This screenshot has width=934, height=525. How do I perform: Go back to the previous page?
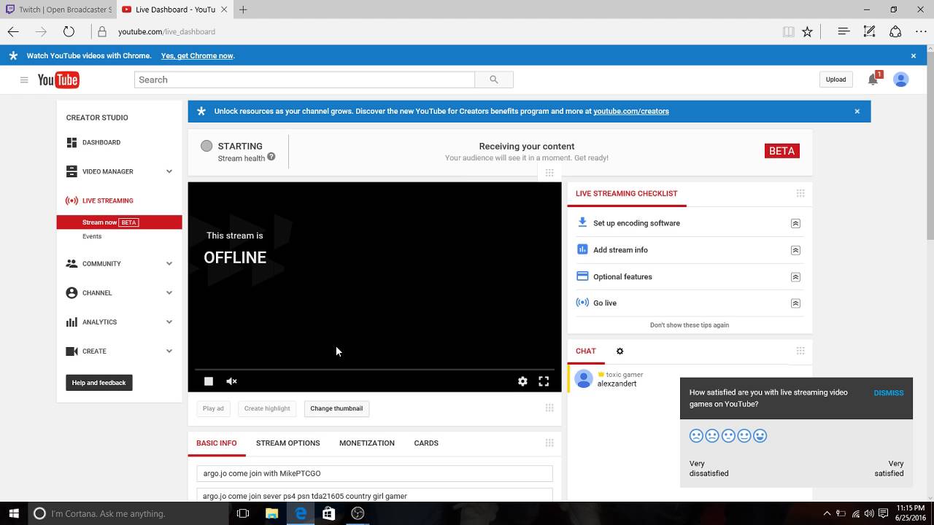(13, 31)
